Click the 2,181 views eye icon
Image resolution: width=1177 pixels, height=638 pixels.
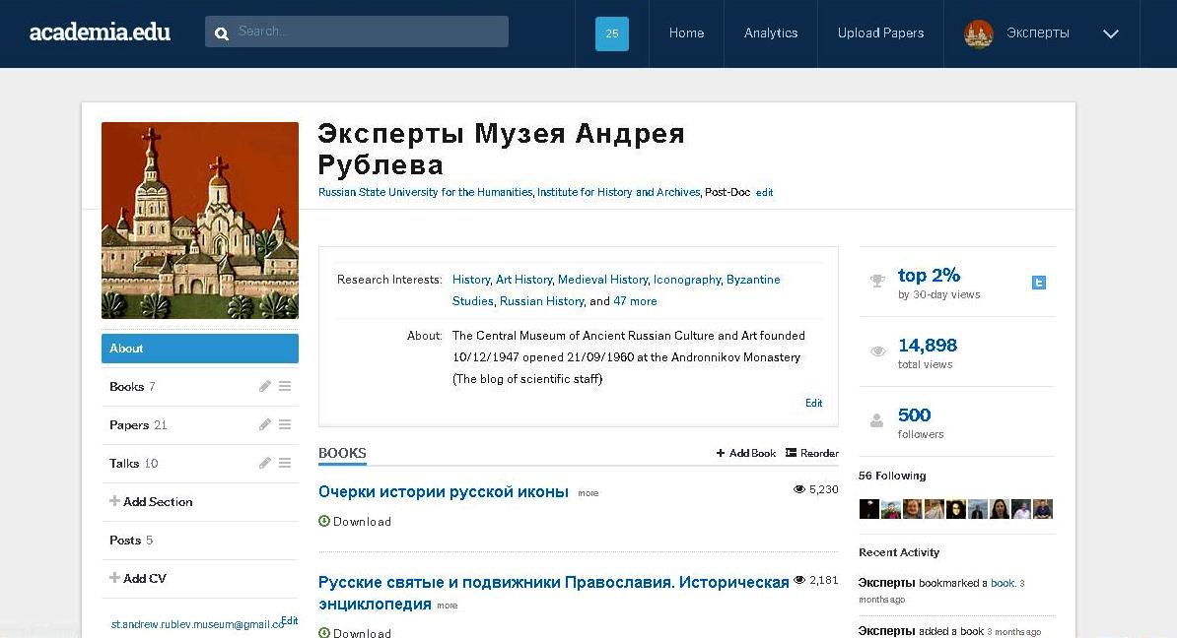pyautogui.click(x=799, y=580)
